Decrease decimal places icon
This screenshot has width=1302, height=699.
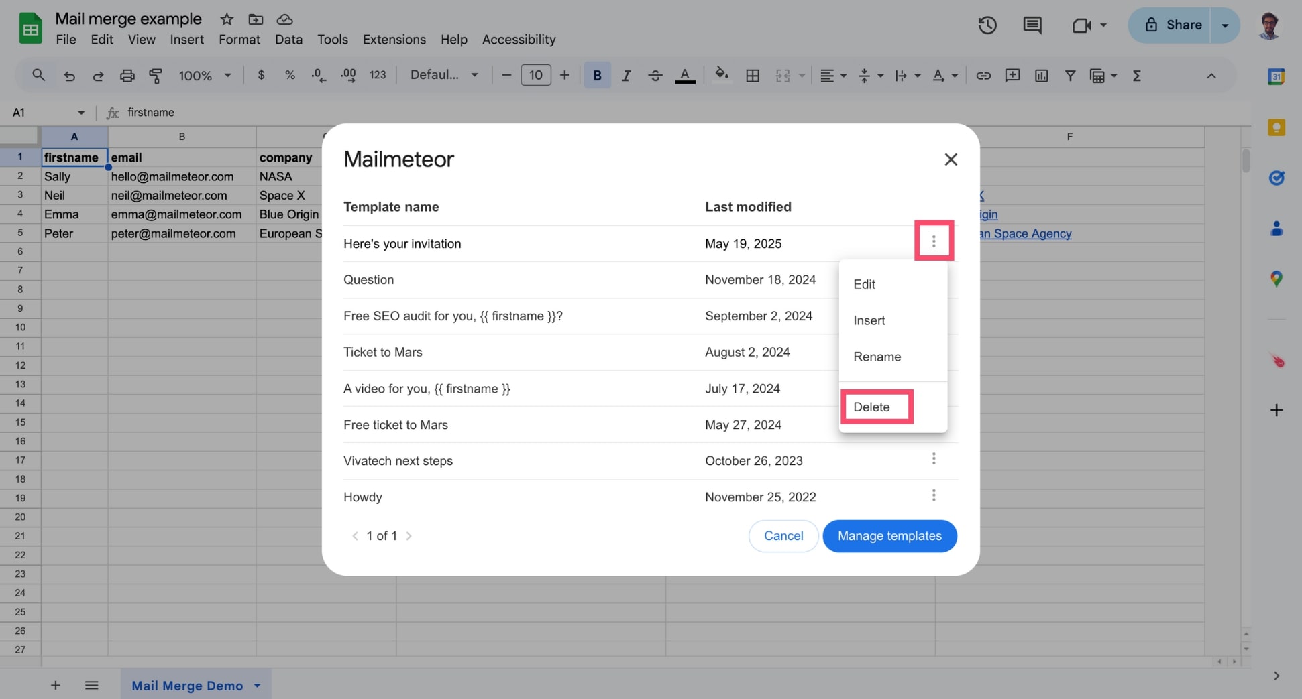[x=319, y=75]
